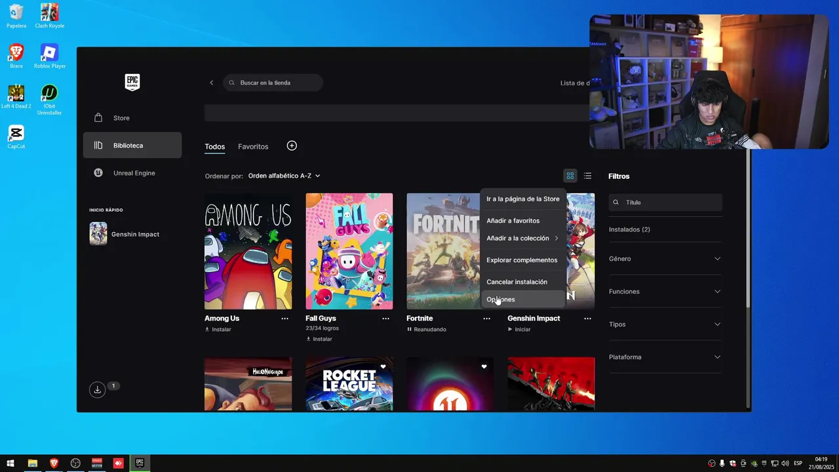
Task: Switch to grid view icon
Action: (x=570, y=176)
